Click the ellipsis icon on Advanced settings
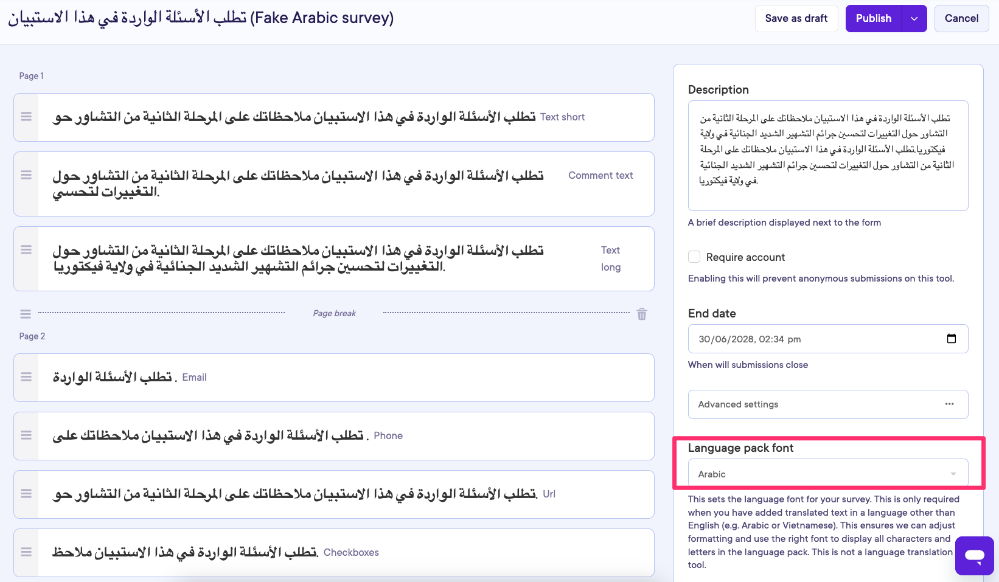 pyautogui.click(x=949, y=404)
